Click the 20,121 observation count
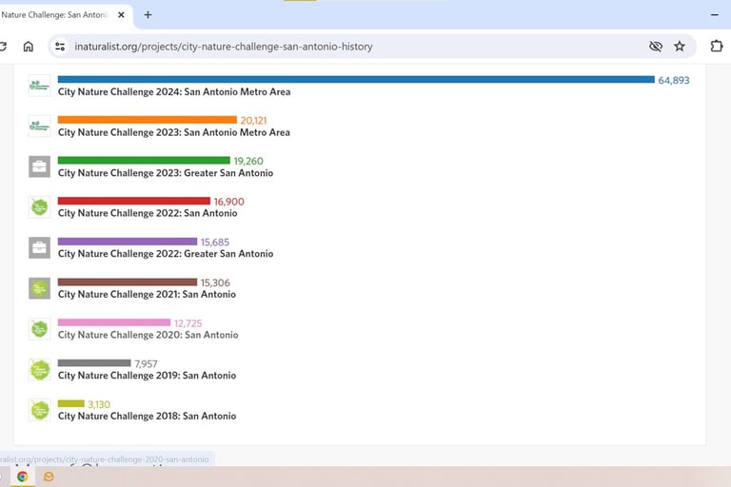 (253, 121)
